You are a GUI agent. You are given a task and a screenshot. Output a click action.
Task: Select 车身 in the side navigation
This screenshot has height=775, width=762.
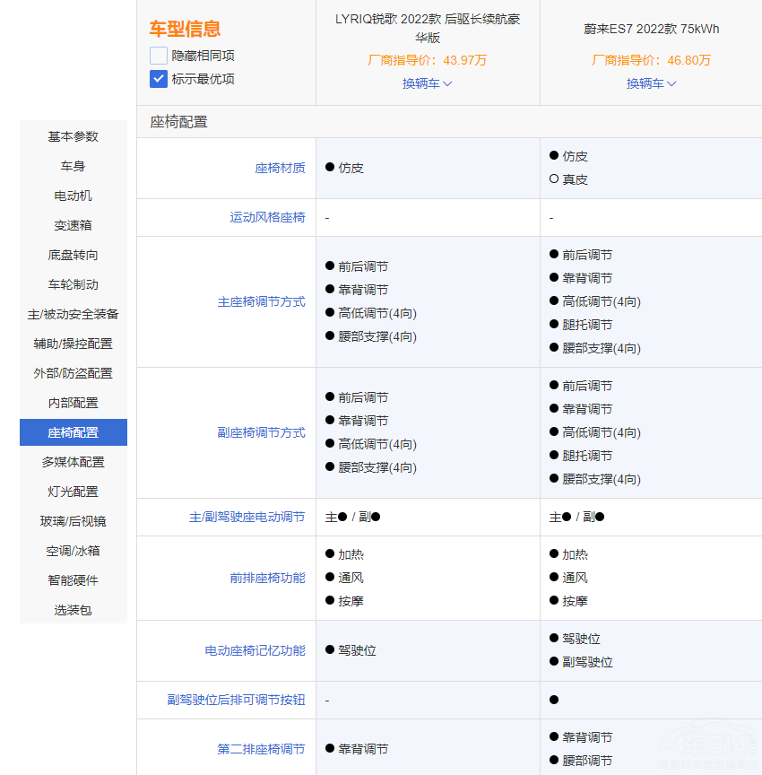[74, 166]
